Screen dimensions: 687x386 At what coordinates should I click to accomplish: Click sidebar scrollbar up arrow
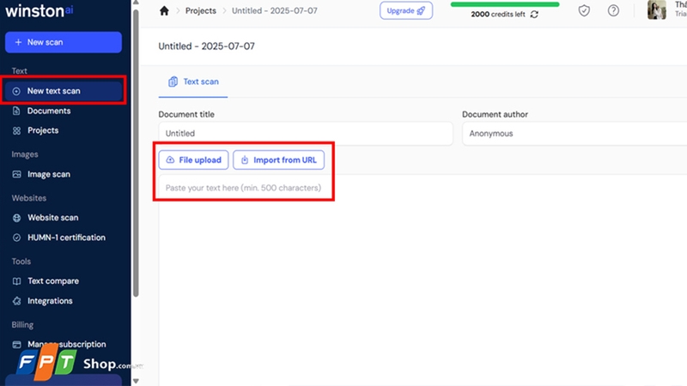pos(136,3)
